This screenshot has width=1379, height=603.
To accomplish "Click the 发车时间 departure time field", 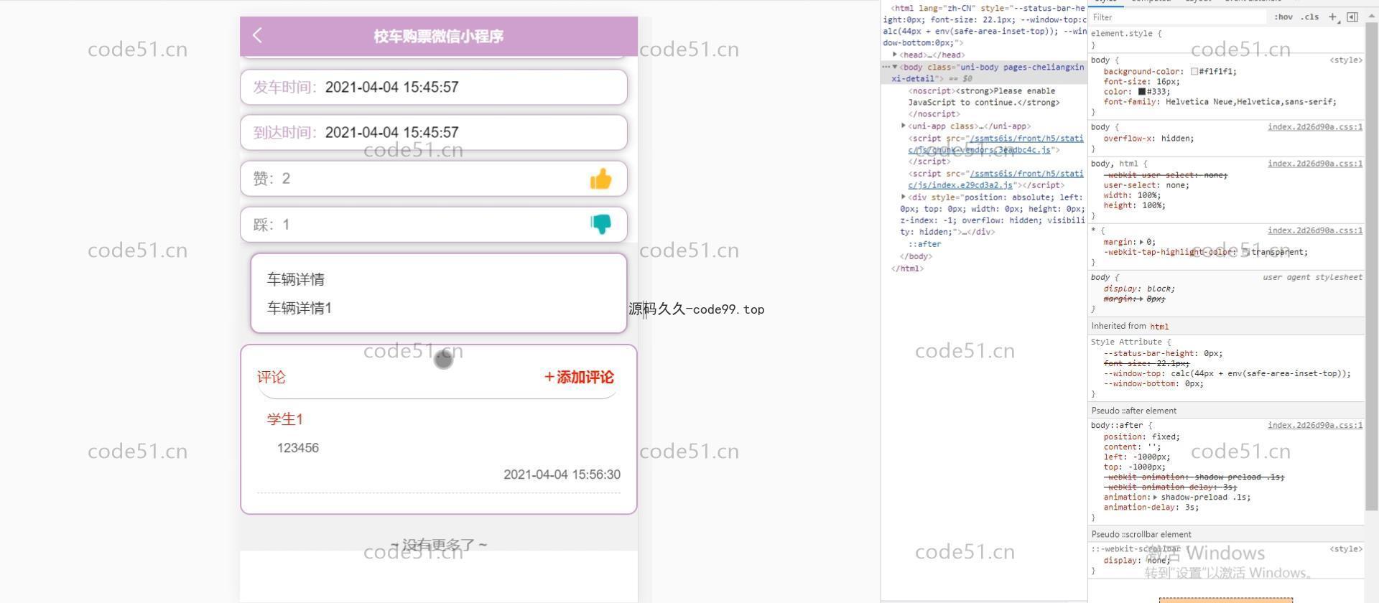I will coord(434,88).
